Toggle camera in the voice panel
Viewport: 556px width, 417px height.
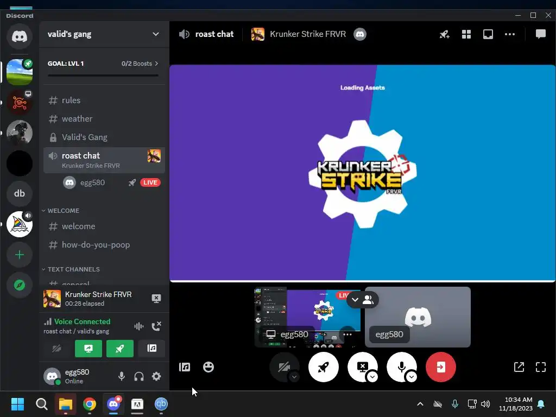tap(56, 348)
